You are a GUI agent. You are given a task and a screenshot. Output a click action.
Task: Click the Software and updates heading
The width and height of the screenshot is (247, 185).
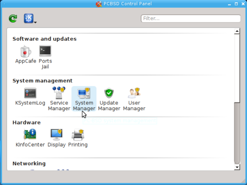[x=44, y=39]
